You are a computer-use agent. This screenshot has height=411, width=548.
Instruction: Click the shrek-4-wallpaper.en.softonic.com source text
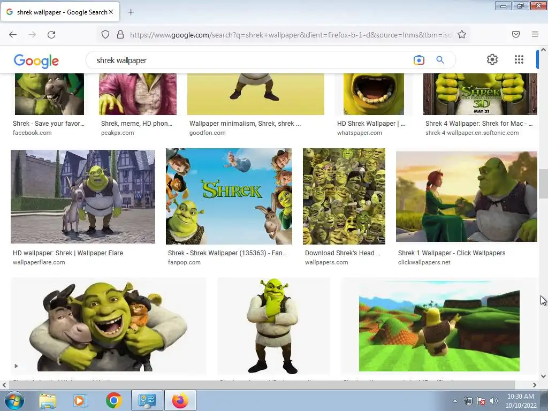(x=472, y=133)
